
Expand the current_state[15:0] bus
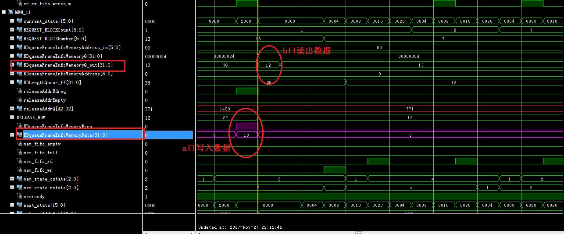[x=12, y=21]
